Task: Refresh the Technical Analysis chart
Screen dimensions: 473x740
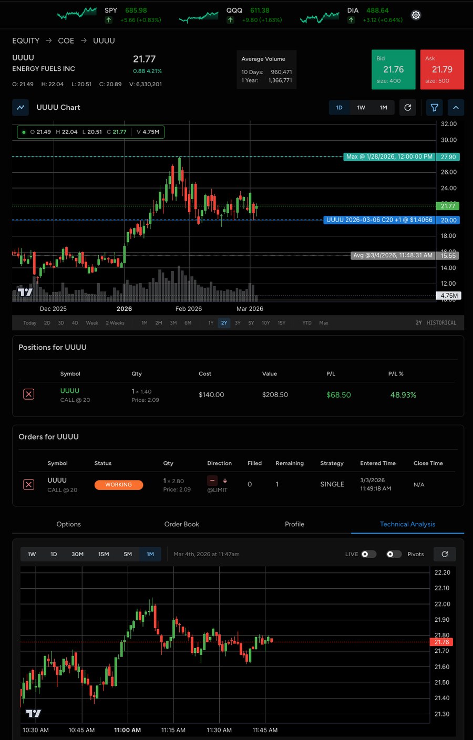Action: click(x=445, y=554)
